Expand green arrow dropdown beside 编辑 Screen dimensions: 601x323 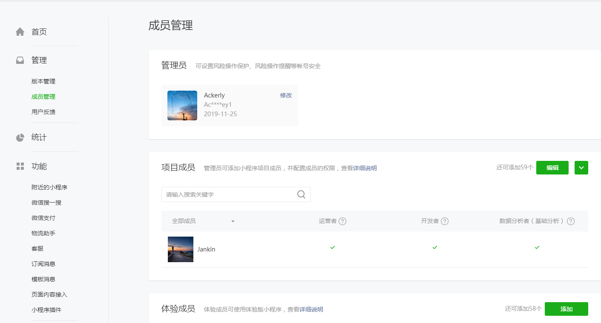click(581, 168)
